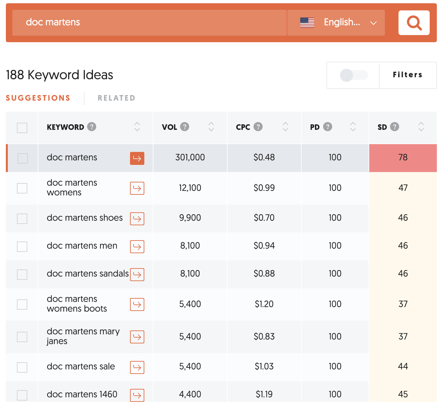This screenshot has width=444, height=409.
Task: Select the $1.20 CPC cell
Action: 264,304
